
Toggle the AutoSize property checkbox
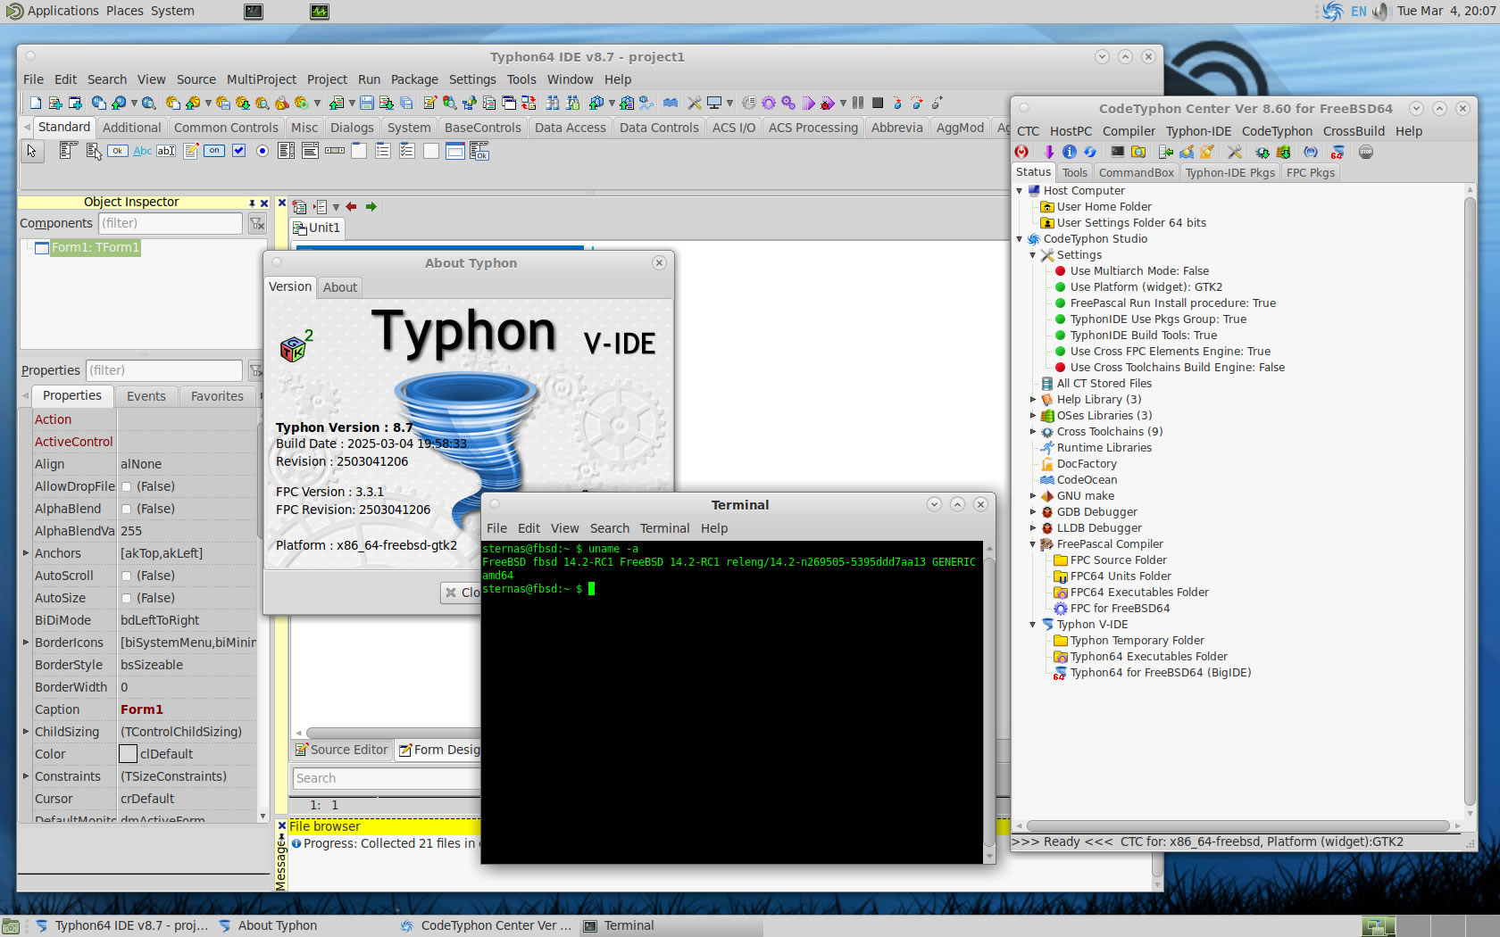127,598
